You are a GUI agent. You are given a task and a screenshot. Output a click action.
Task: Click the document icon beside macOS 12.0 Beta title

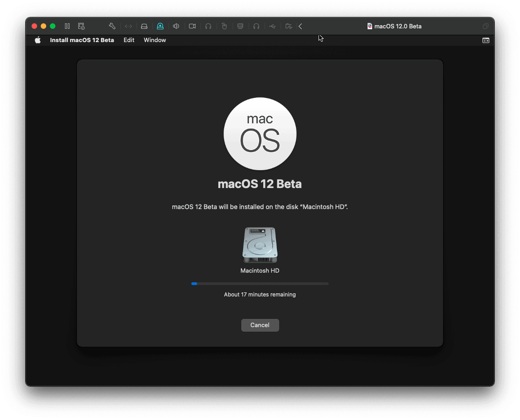pos(370,26)
